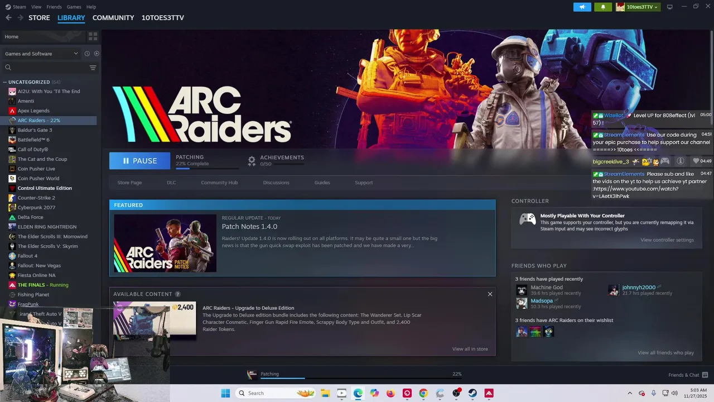714x402 pixels.
Task: Open Windows Start menu
Action: [225, 393]
